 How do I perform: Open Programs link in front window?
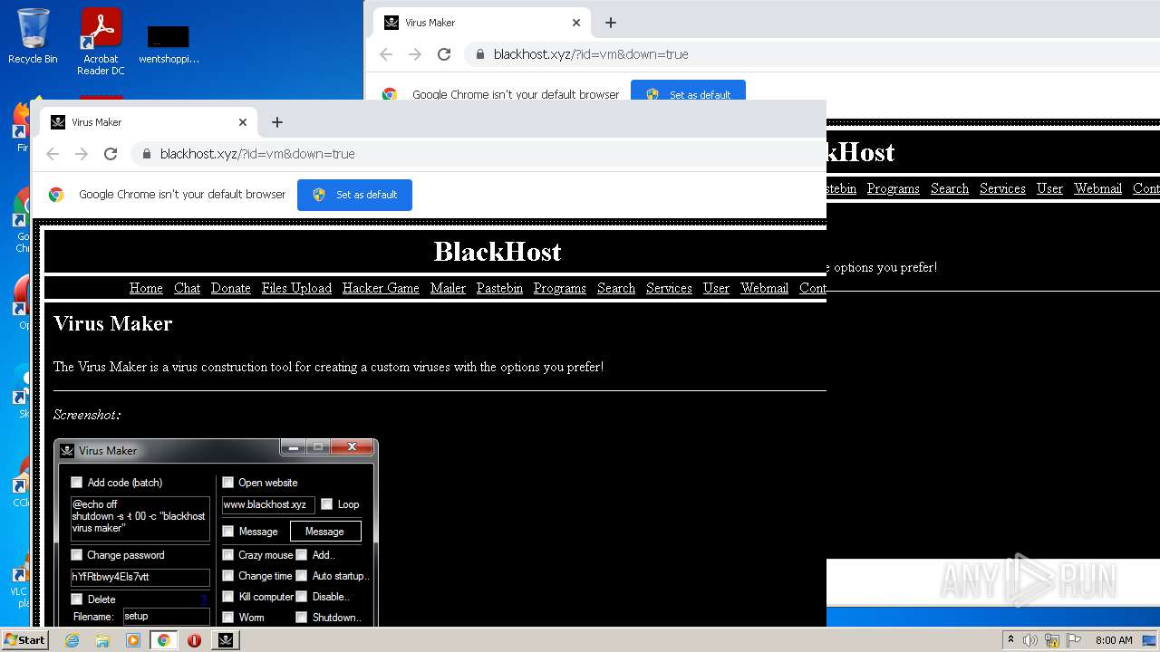point(560,288)
